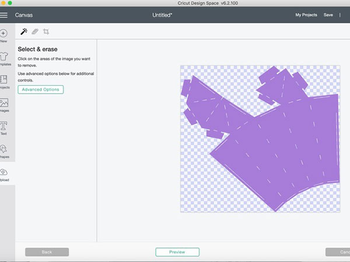The image size is (350, 262).
Task: Open My Projects in the header
Action: 306,15
